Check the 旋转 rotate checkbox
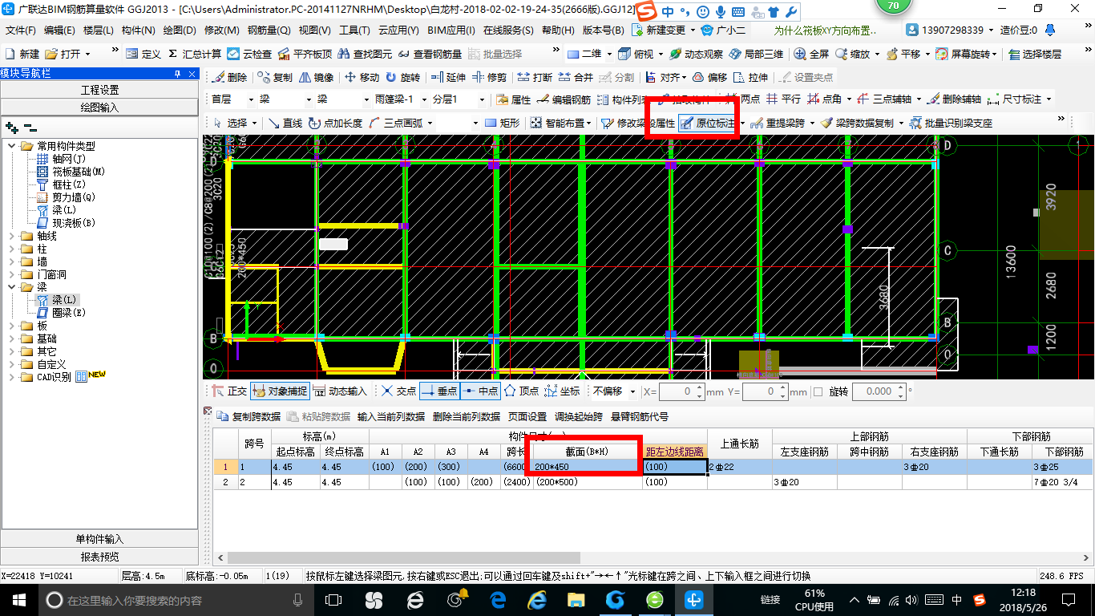Viewport: 1095px width, 616px height. (818, 391)
